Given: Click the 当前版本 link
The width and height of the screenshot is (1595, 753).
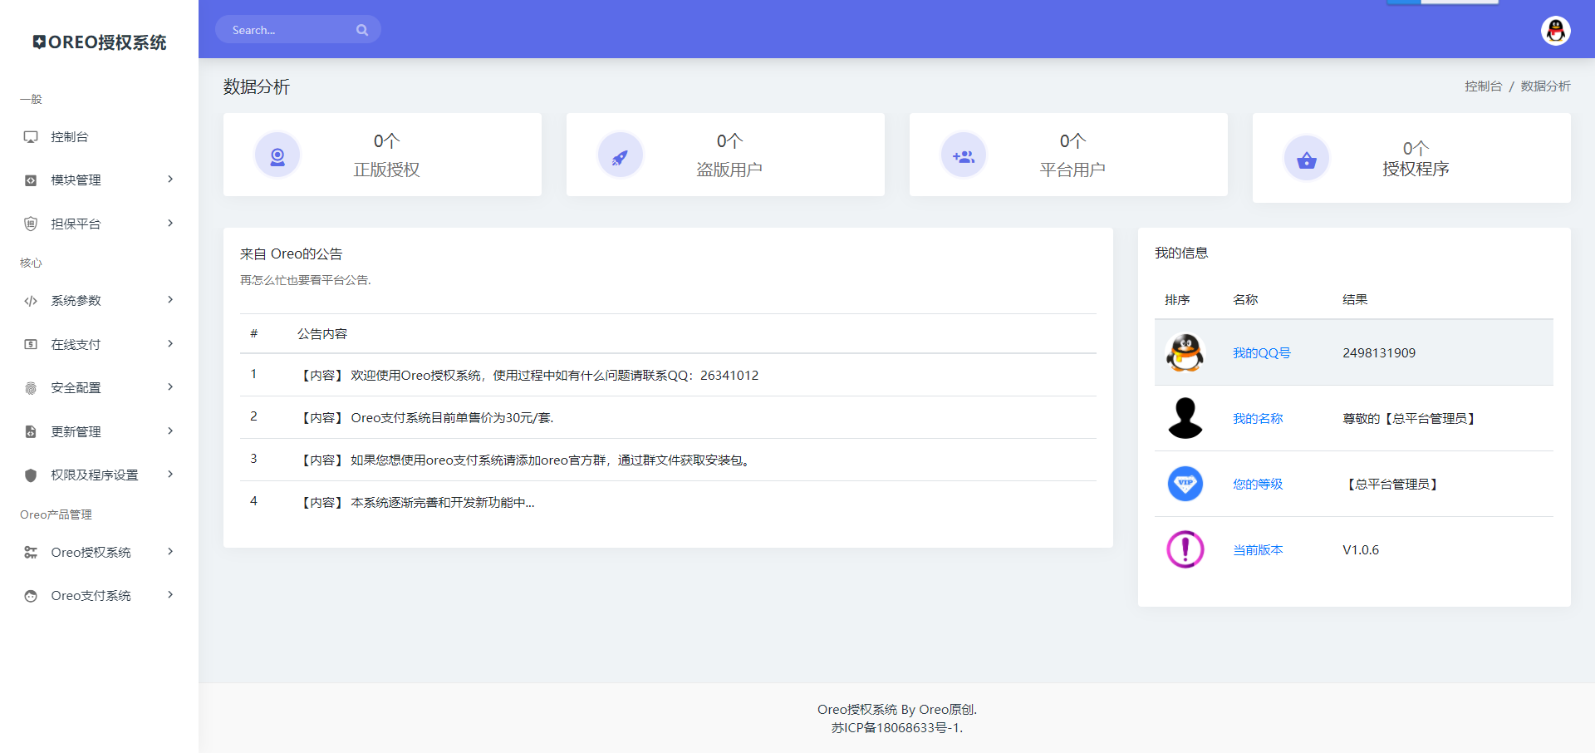Looking at the screenshot, I should click(x=1258, y=550).
